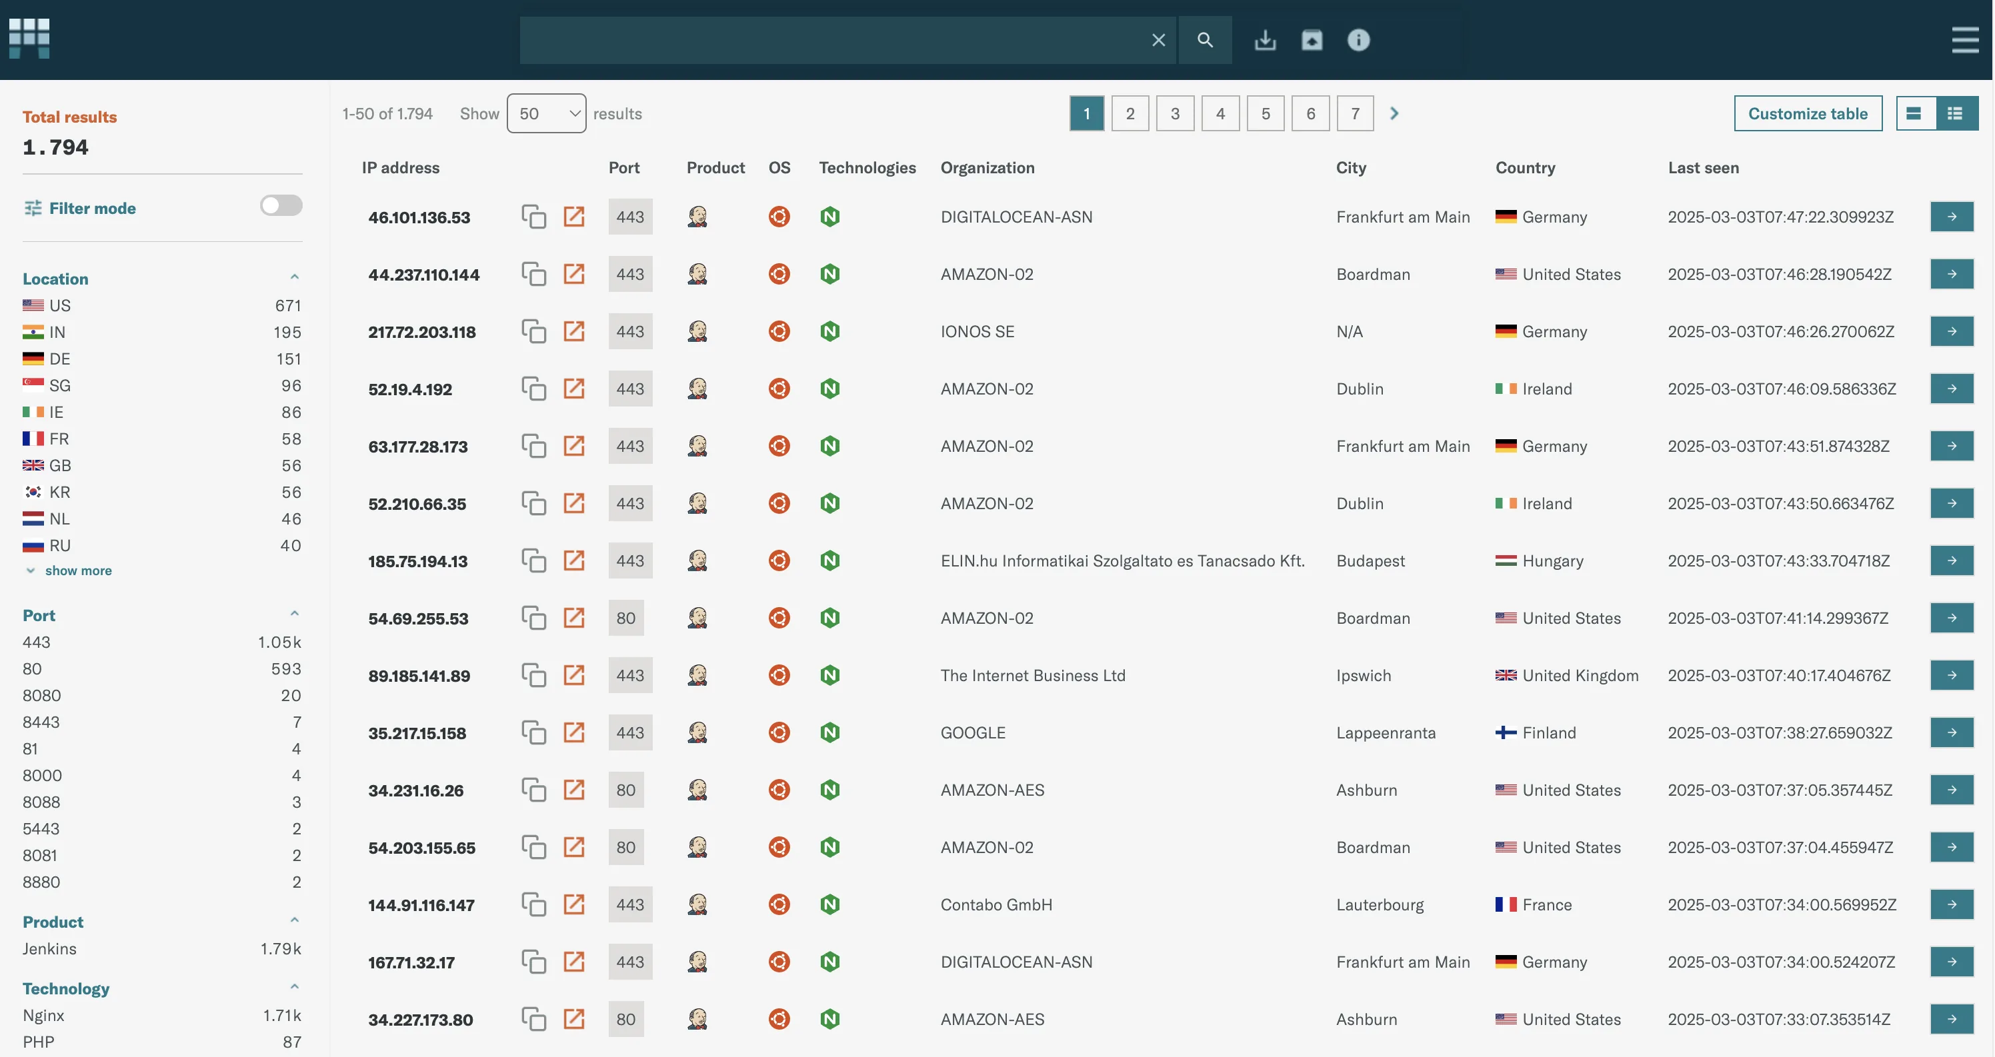Click Jenkins icon in 89.185.141.89 row

pos(697,675)
